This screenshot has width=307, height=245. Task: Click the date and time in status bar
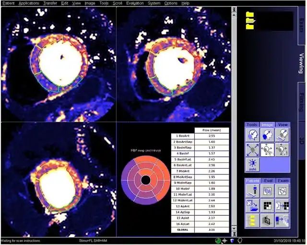tap(289, 241)
